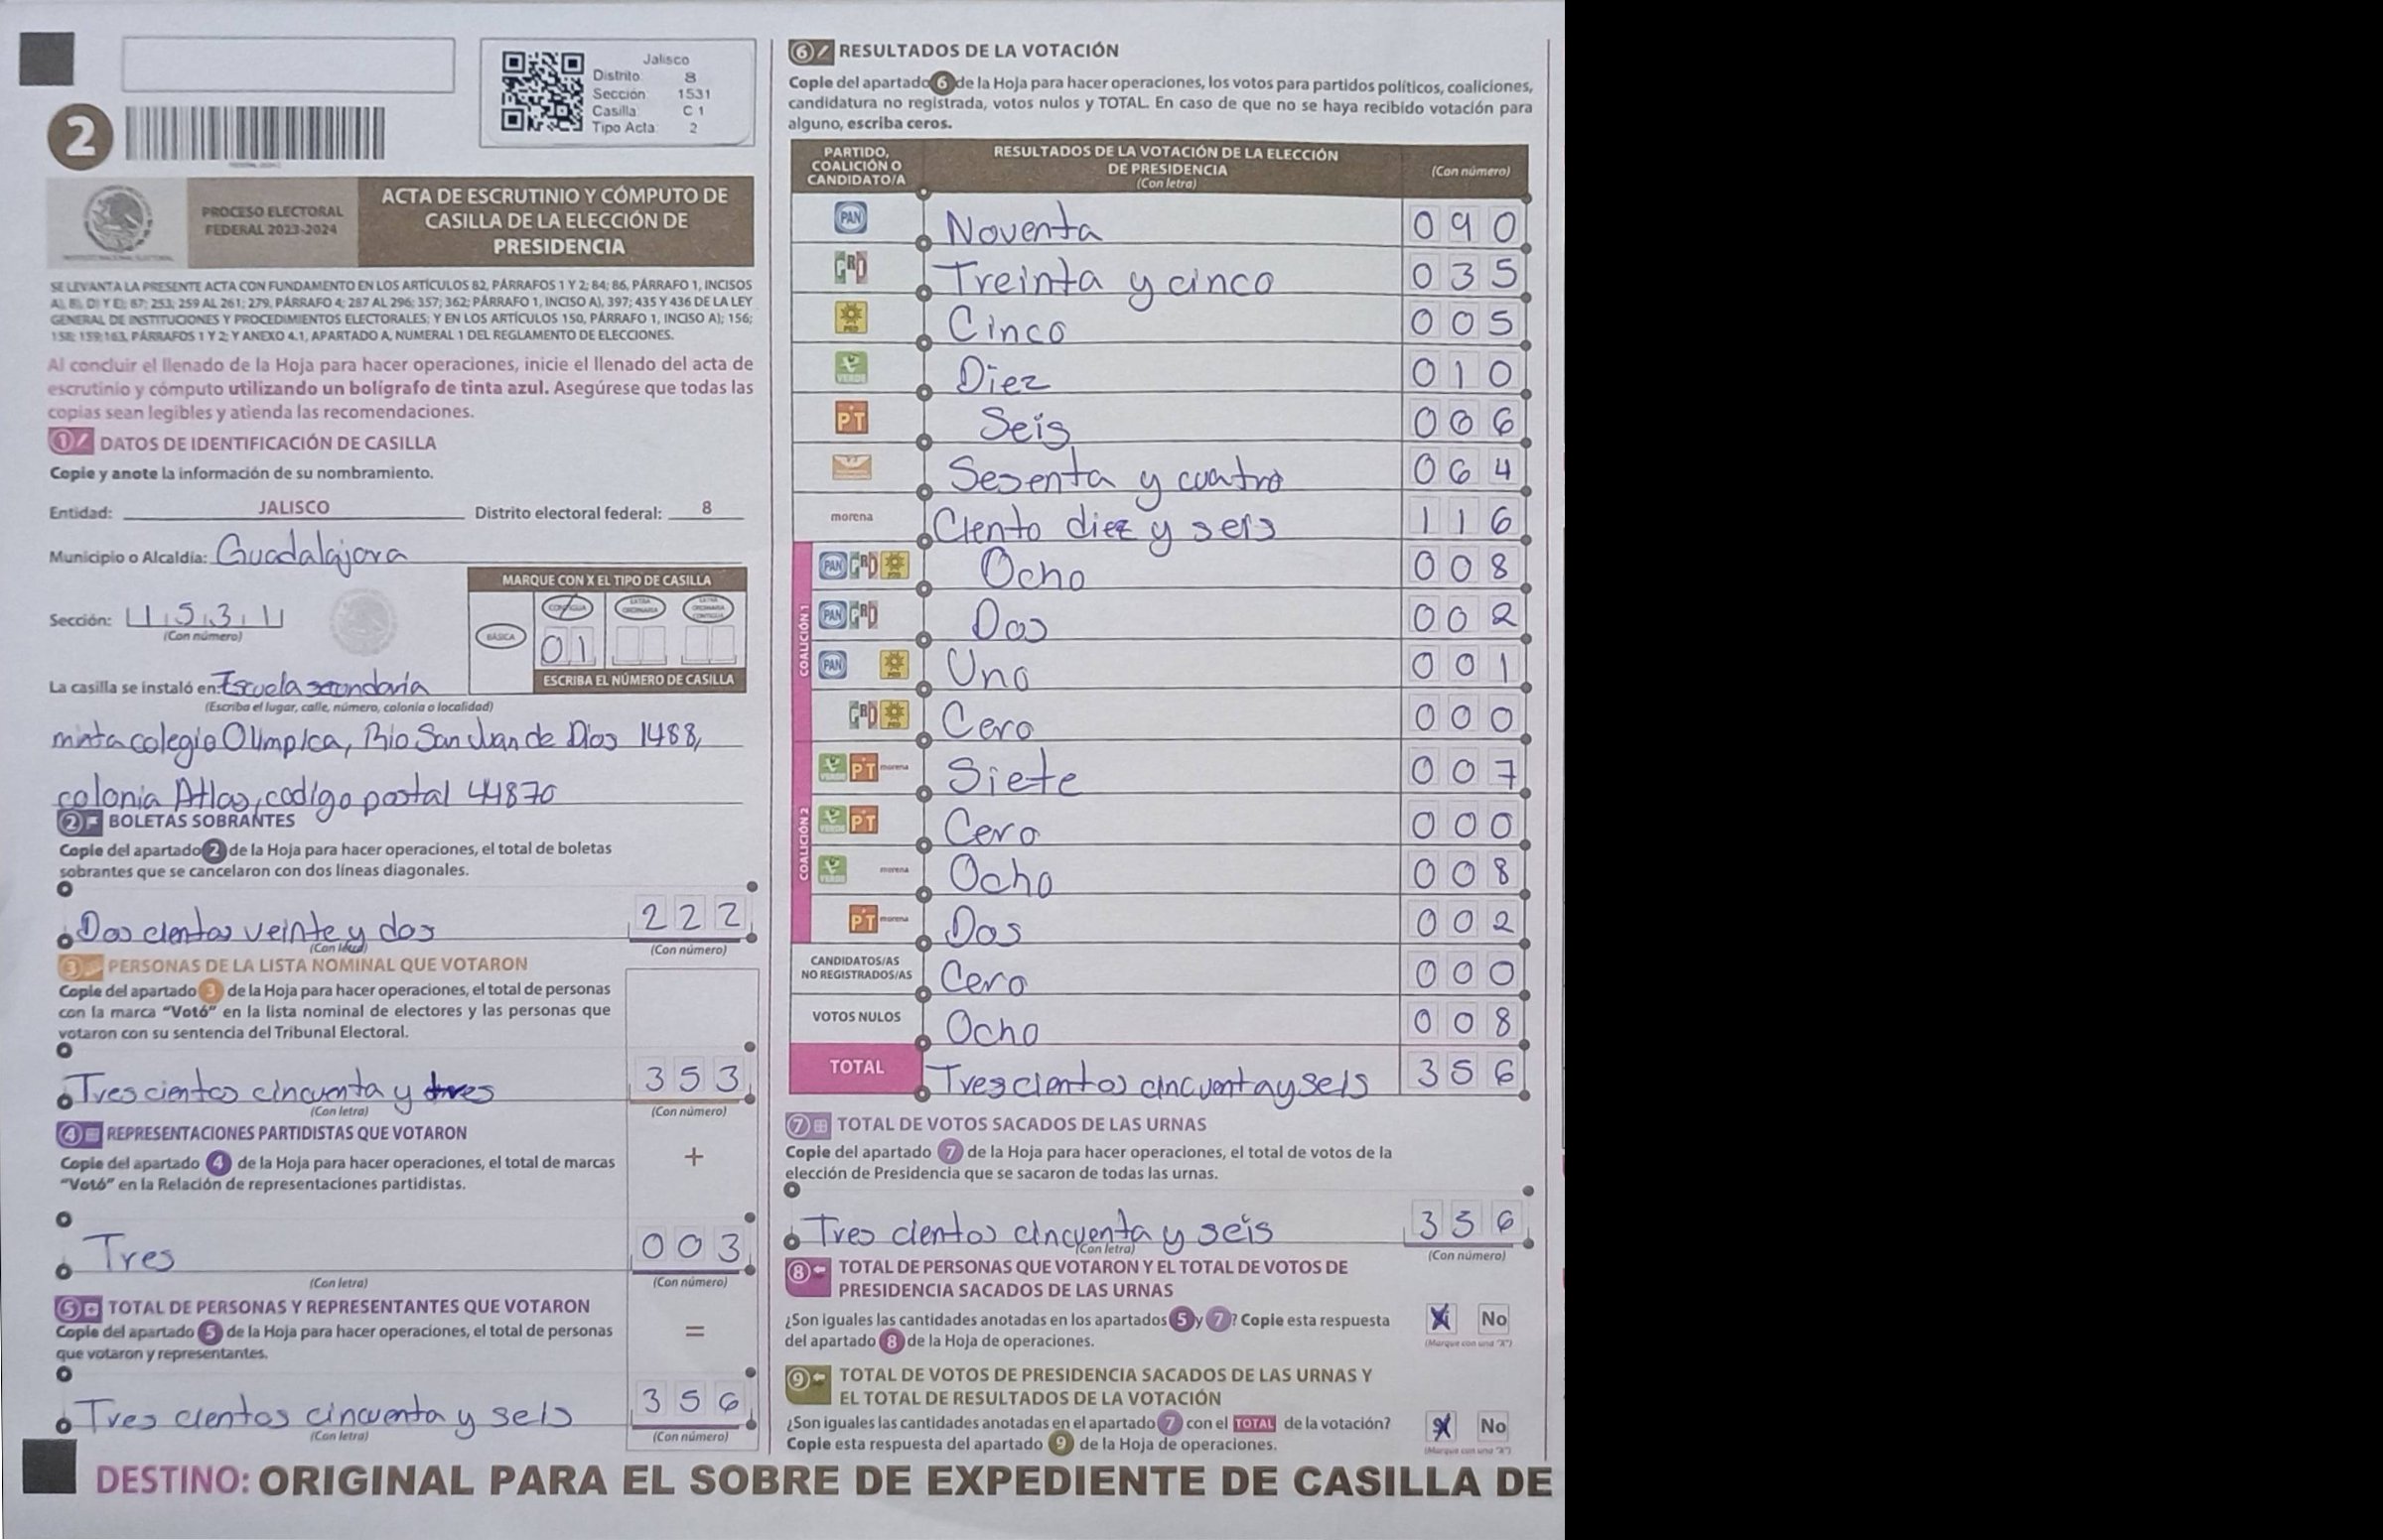Click the number boxes 356 in section 5
This screenshot has height=1540, width=2383.
coord(690,1402)
